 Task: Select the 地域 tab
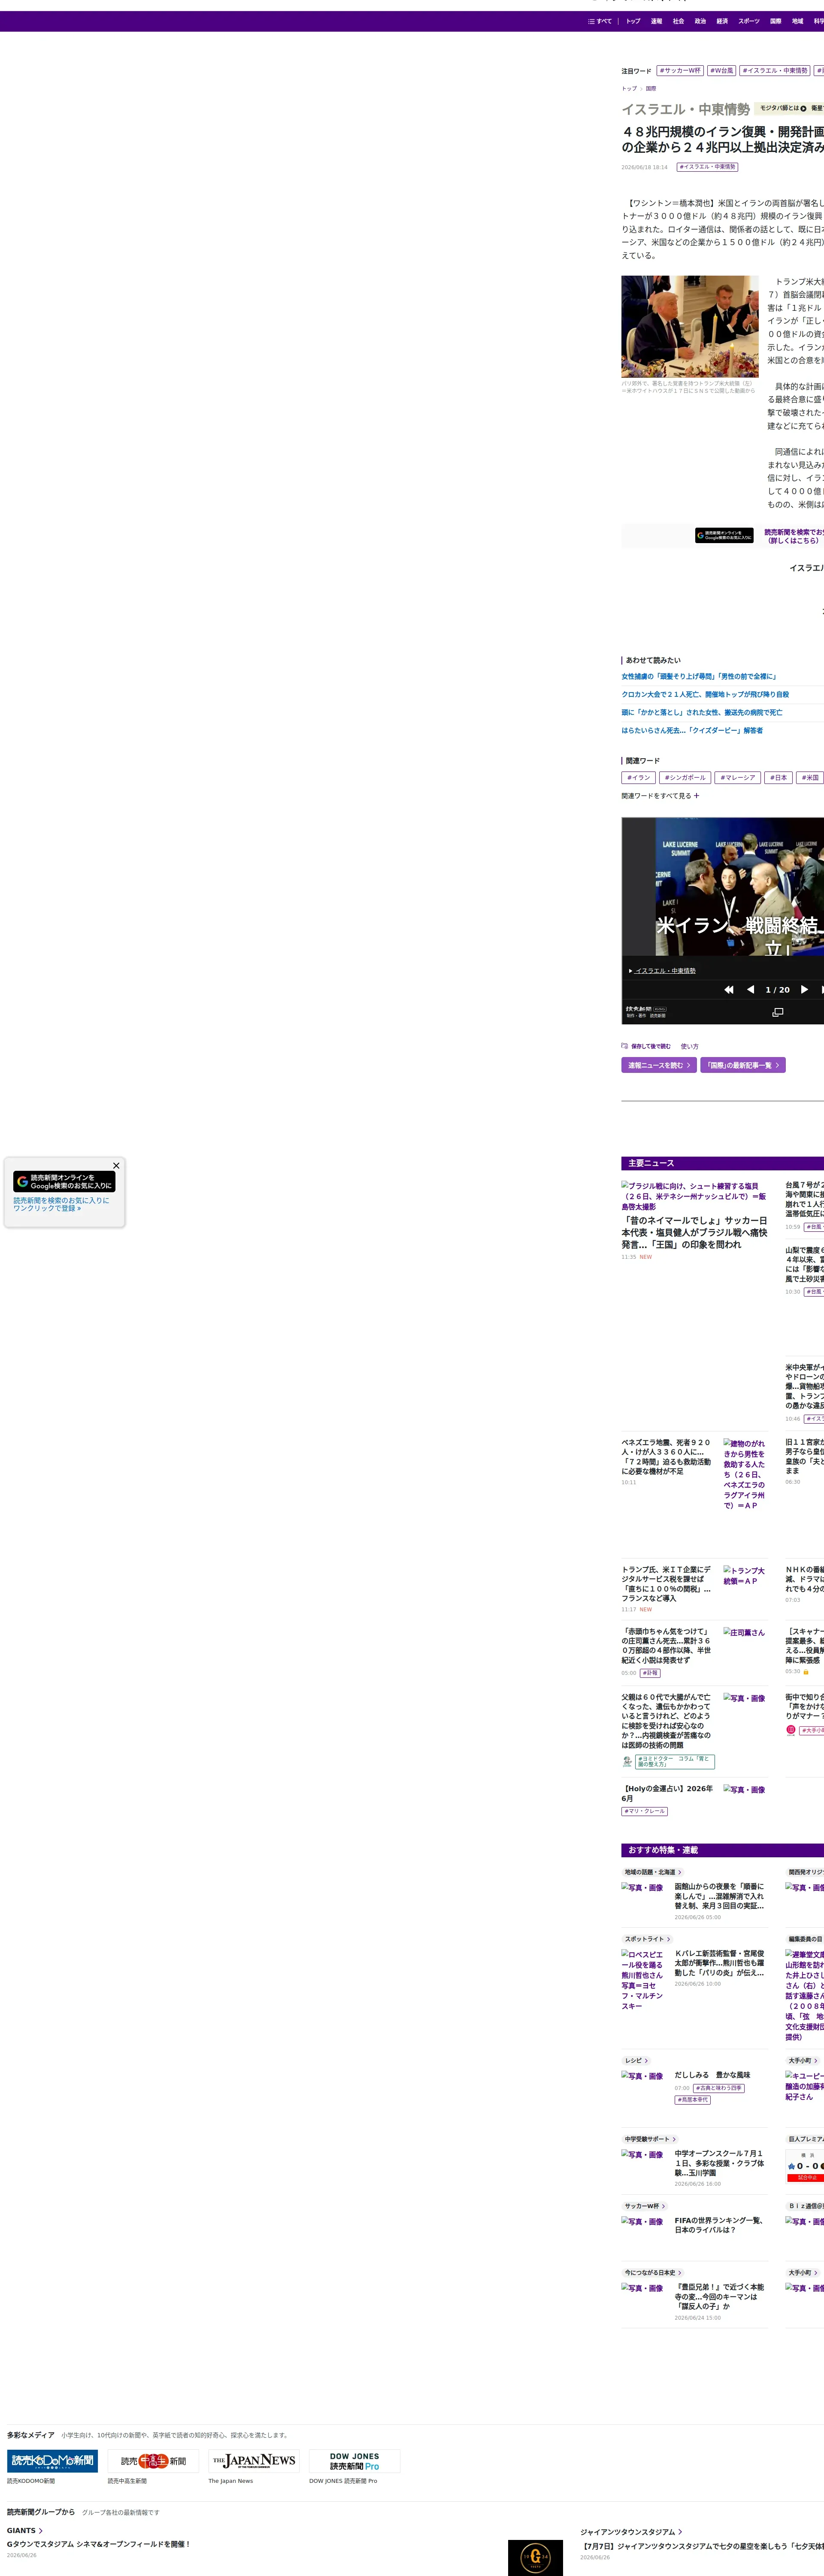pyautogui.click(x=797, y=21)
